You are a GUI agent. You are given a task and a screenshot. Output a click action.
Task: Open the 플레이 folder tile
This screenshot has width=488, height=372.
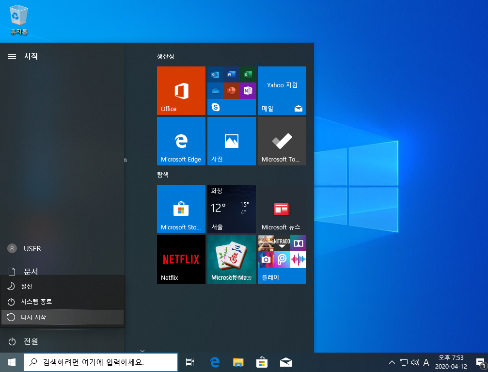pos(282,259)
